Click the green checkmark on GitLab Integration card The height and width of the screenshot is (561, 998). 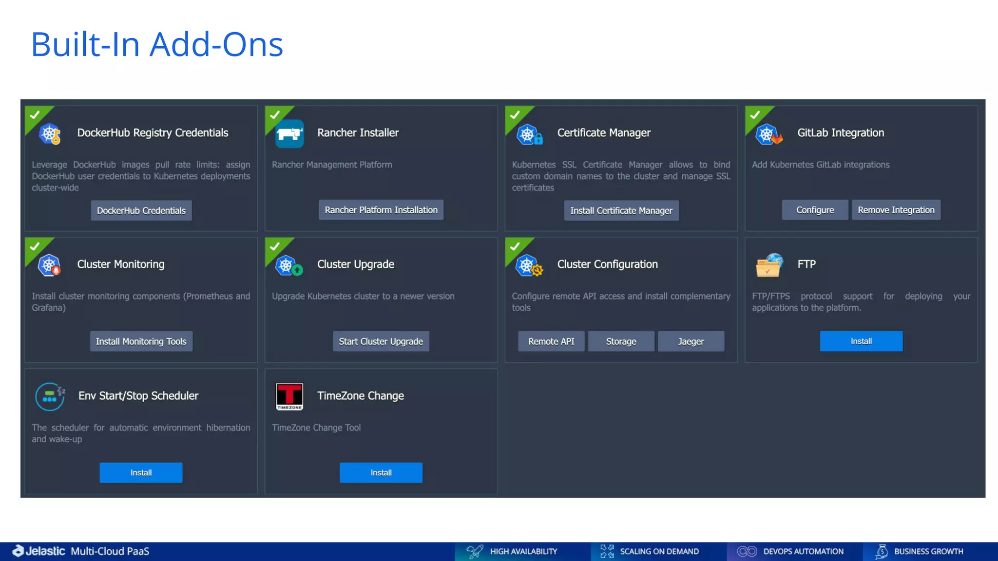(x=755, y=115)
